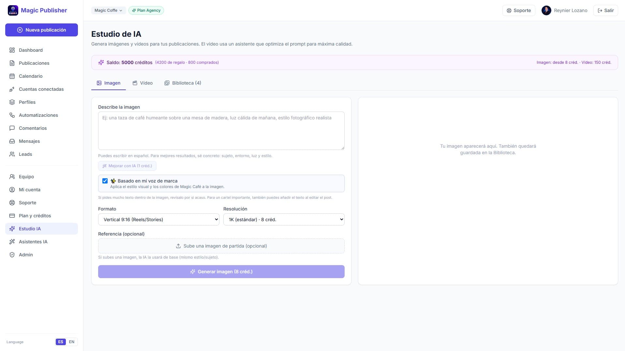Click the Nueva publicación button

41,30
